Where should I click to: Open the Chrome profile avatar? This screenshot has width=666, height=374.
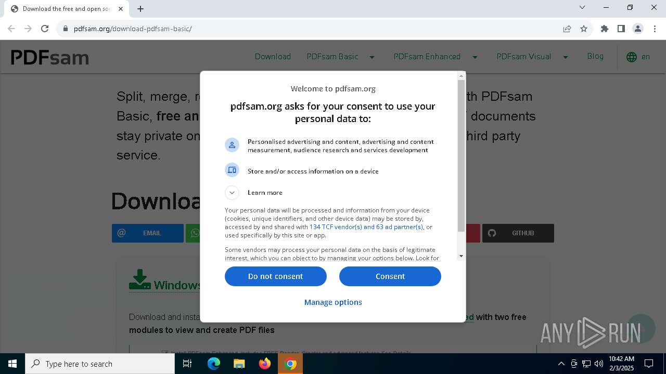click(x=638, y=29)
